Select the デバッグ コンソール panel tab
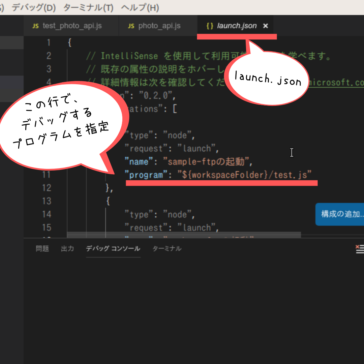Image resolution: width=364 pixels, height=364 pixels. [113, 249]
